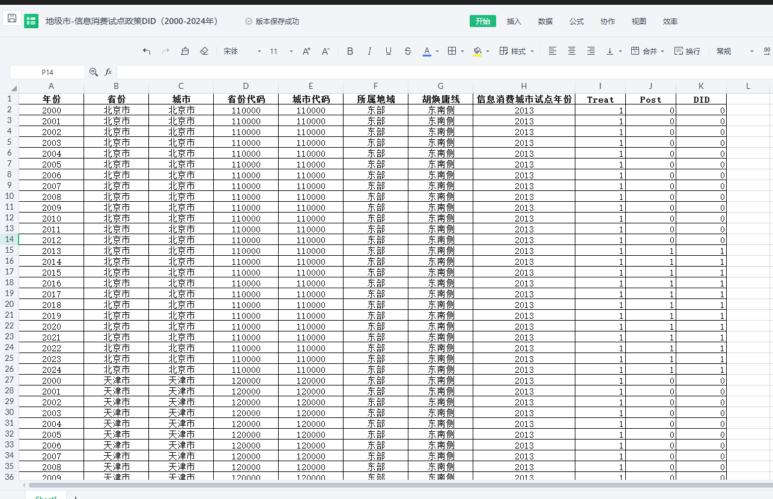The image size is (773, 499).
Task: Click the 胡焕庸线 header cell
Action: point(441,99)
